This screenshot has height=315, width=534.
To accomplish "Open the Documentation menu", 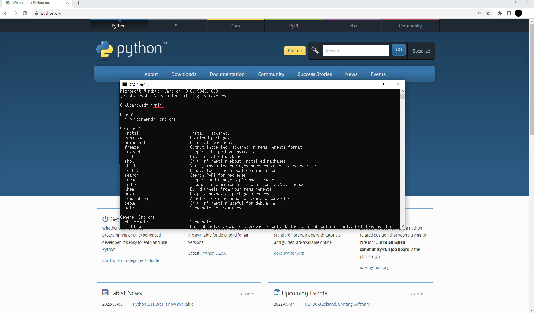I will 227,74.
